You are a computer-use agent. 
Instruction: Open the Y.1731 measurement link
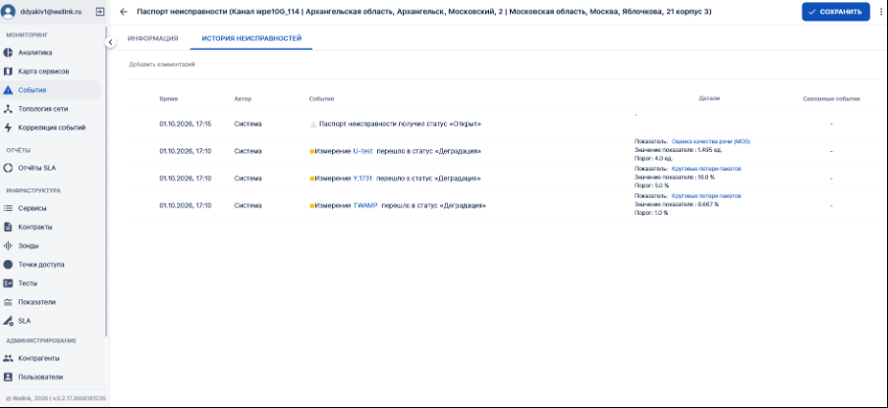pyautogui.click(x=362, y=178)
